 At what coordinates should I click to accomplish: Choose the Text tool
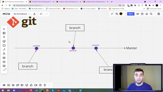pos(4,37)
